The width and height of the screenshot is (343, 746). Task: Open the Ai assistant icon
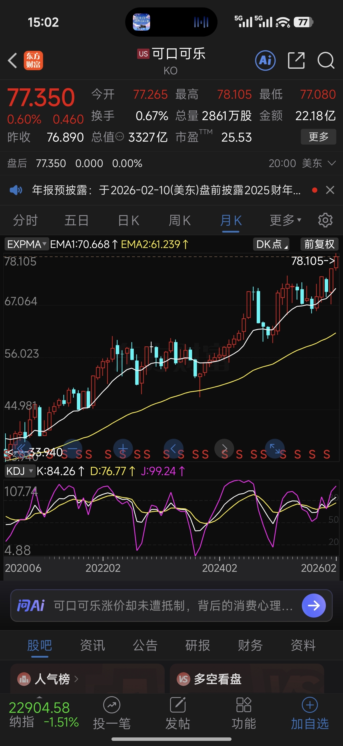tap(265, 61)
